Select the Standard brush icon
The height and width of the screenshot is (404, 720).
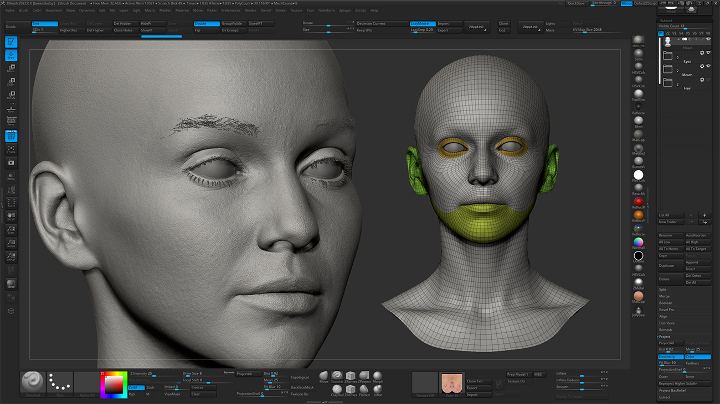tap(337, 375)
